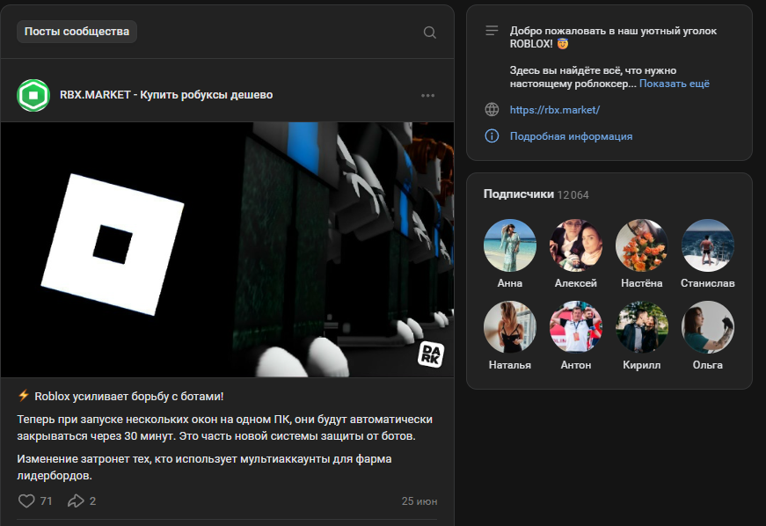Open subscriber Станислав's profile avatar
This screenshot has height=526, width=766.
(707, 245)
